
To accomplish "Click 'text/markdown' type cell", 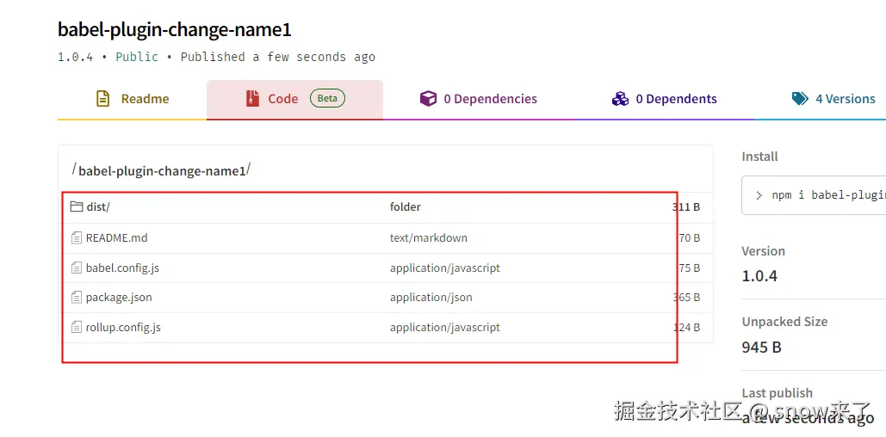I will (428, 237).
